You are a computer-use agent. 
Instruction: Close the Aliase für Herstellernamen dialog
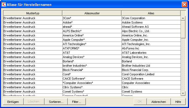[184, 4]
